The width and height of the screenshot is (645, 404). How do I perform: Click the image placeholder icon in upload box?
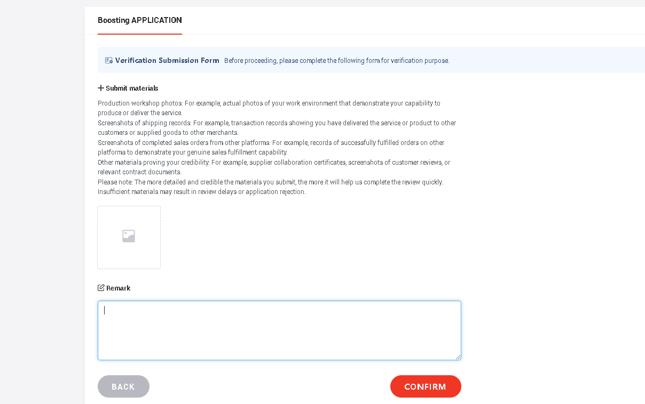click(x=129, y=236)
